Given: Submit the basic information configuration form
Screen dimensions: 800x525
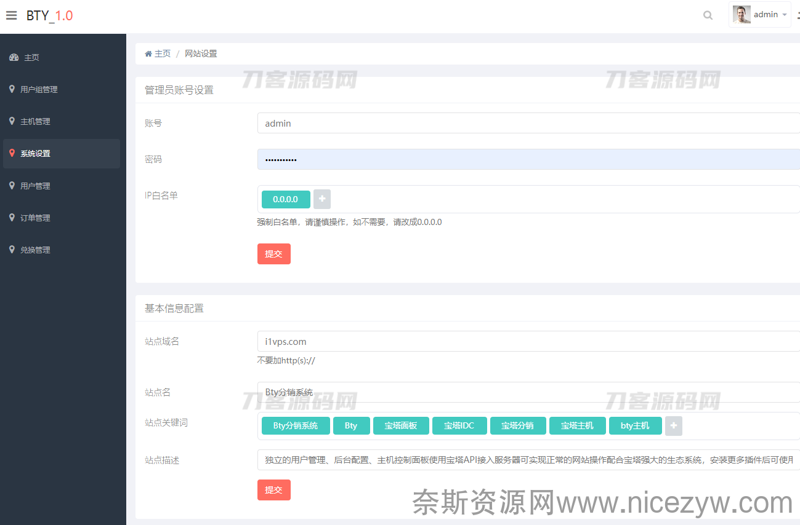Looking at the screenshot, I should (x=274, y=490).
